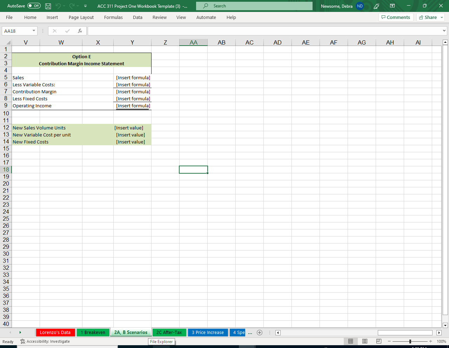Image resolution: width=449 pixels, height=348 pixels.
Task: Switch to Lorenzo's Data sheet tab
Action: [x=55, y=332]
